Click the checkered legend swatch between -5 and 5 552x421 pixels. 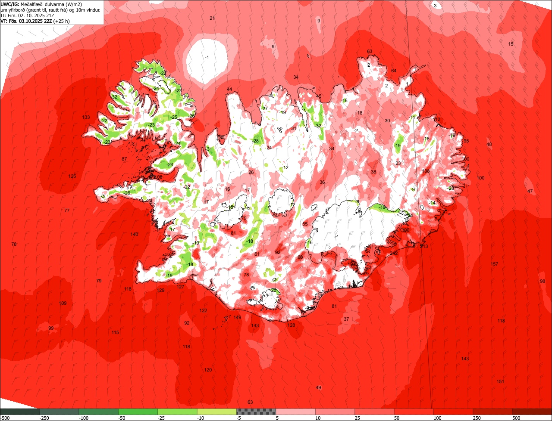tap(256, 412)
